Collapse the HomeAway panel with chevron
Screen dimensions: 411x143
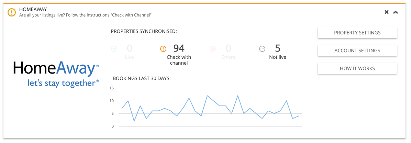pyautogui.click(x=396, y=12)
